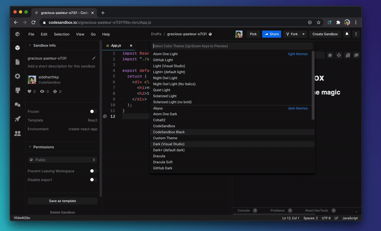
Task: Click the eye views count icon
Action: click(x=42, y=91)
